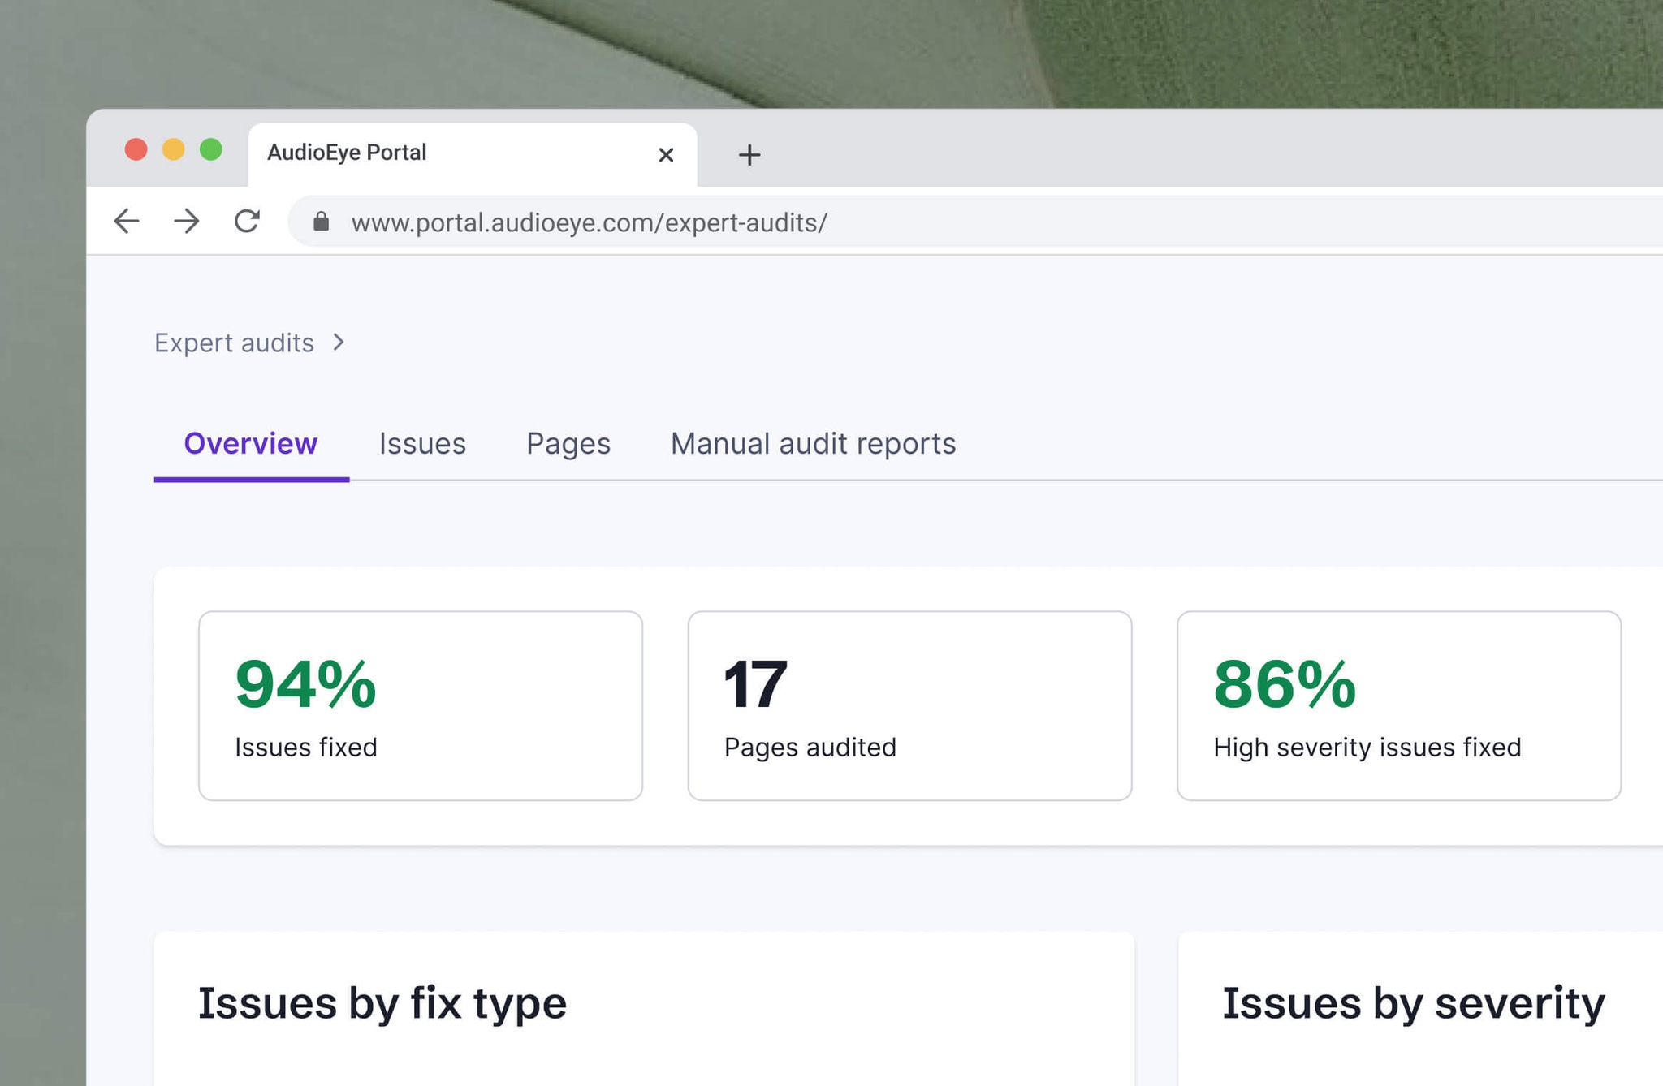The height and width of the screenshot is (1086, 1663).
Task: Switch to the Pages tab
Action: pyautogui.click(x=568, y=444)
